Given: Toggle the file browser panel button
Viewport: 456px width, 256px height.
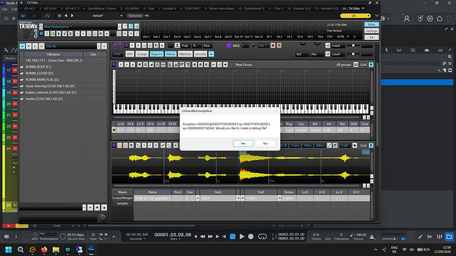Looking at the screenshot, I should pyautogui.click(x=22, y=46).
